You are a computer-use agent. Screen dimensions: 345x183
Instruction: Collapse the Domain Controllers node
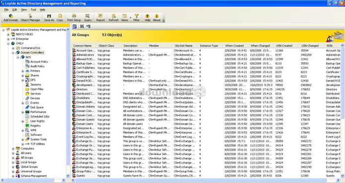click(x=13, y=53)
